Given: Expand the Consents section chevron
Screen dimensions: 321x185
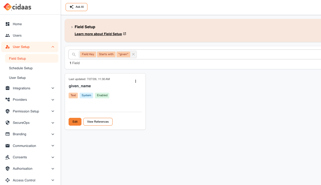Looking at the screenshot, I should (53, 157).
